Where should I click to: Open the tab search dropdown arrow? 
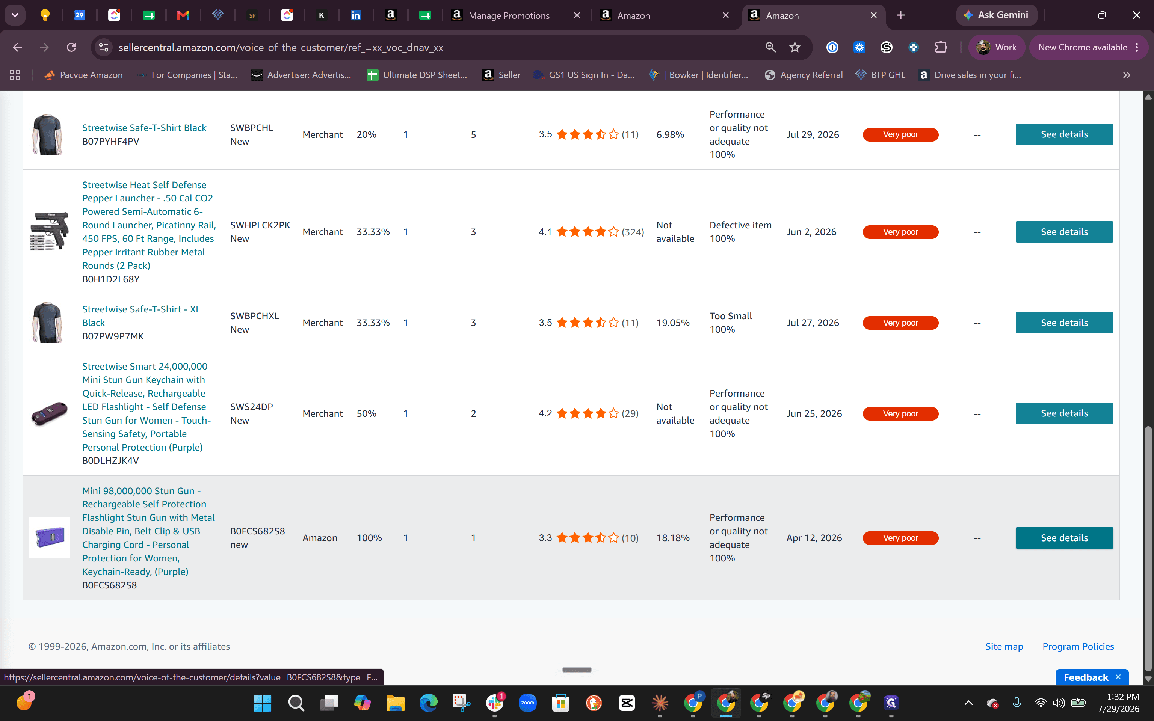[x=15, y=15]
